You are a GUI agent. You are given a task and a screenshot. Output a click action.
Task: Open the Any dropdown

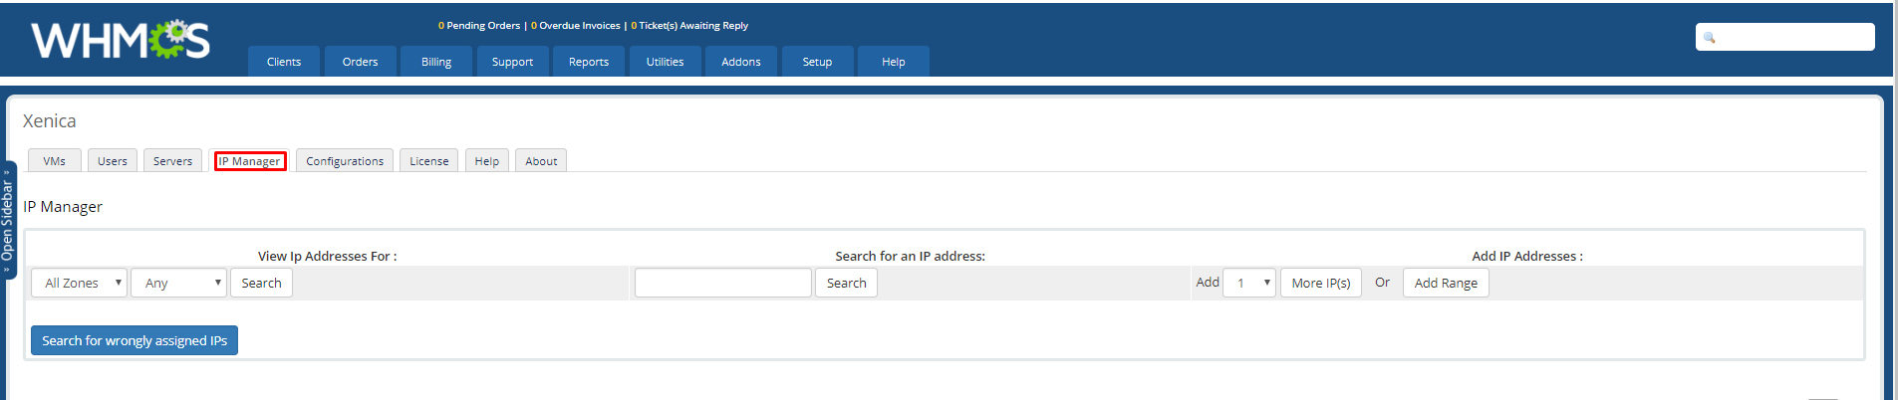point(178,284)
